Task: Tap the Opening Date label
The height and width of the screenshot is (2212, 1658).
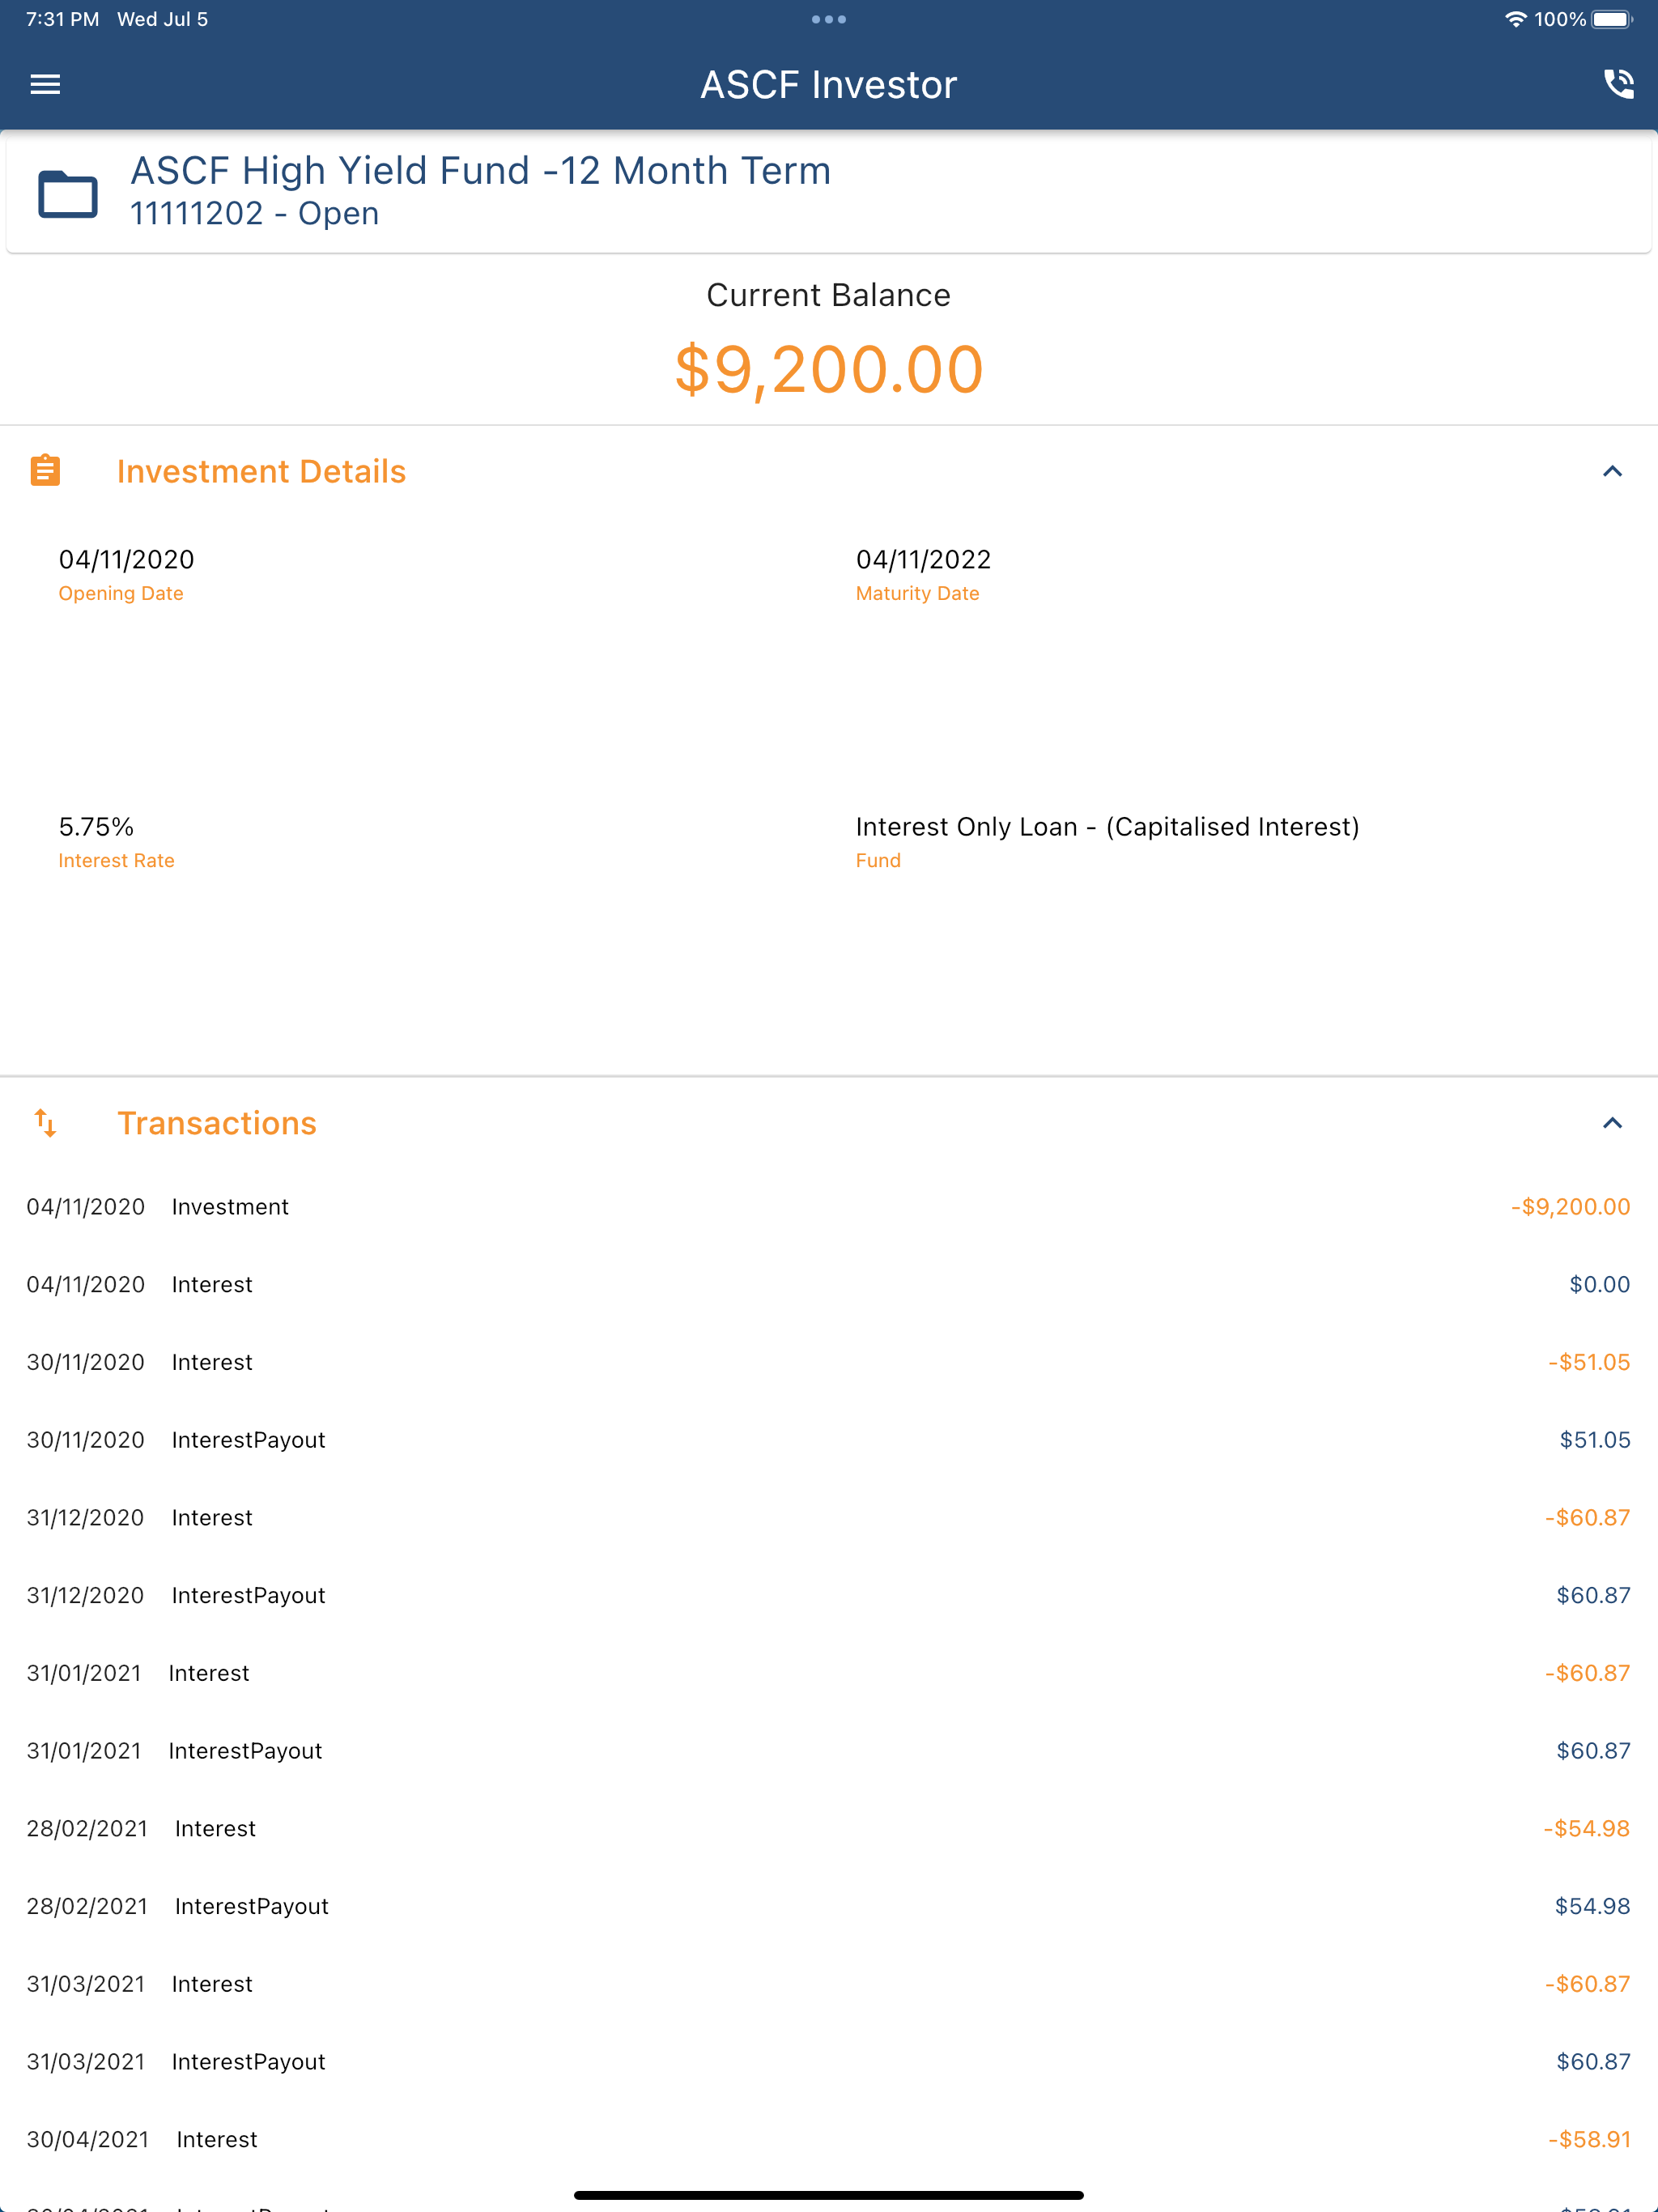Action: point(121,593)
